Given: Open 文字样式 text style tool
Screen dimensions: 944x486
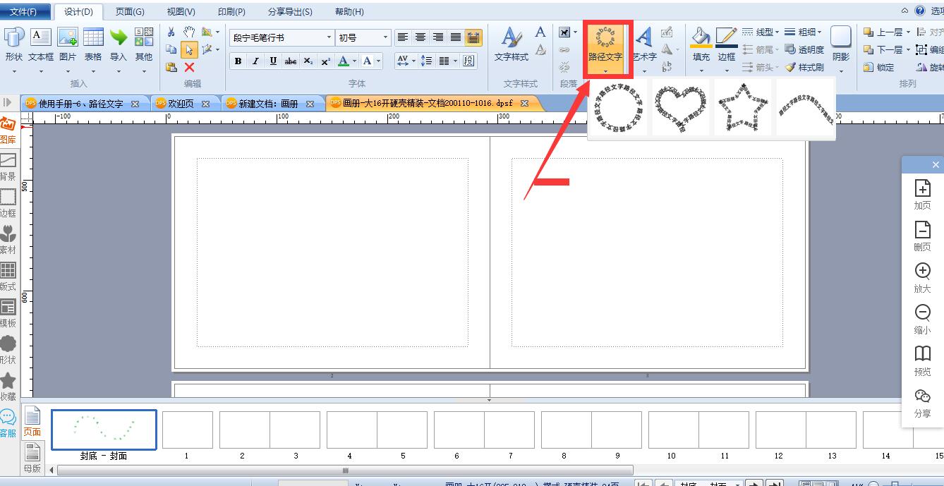Looking at the screenshot, I should (x=512, y=44).
